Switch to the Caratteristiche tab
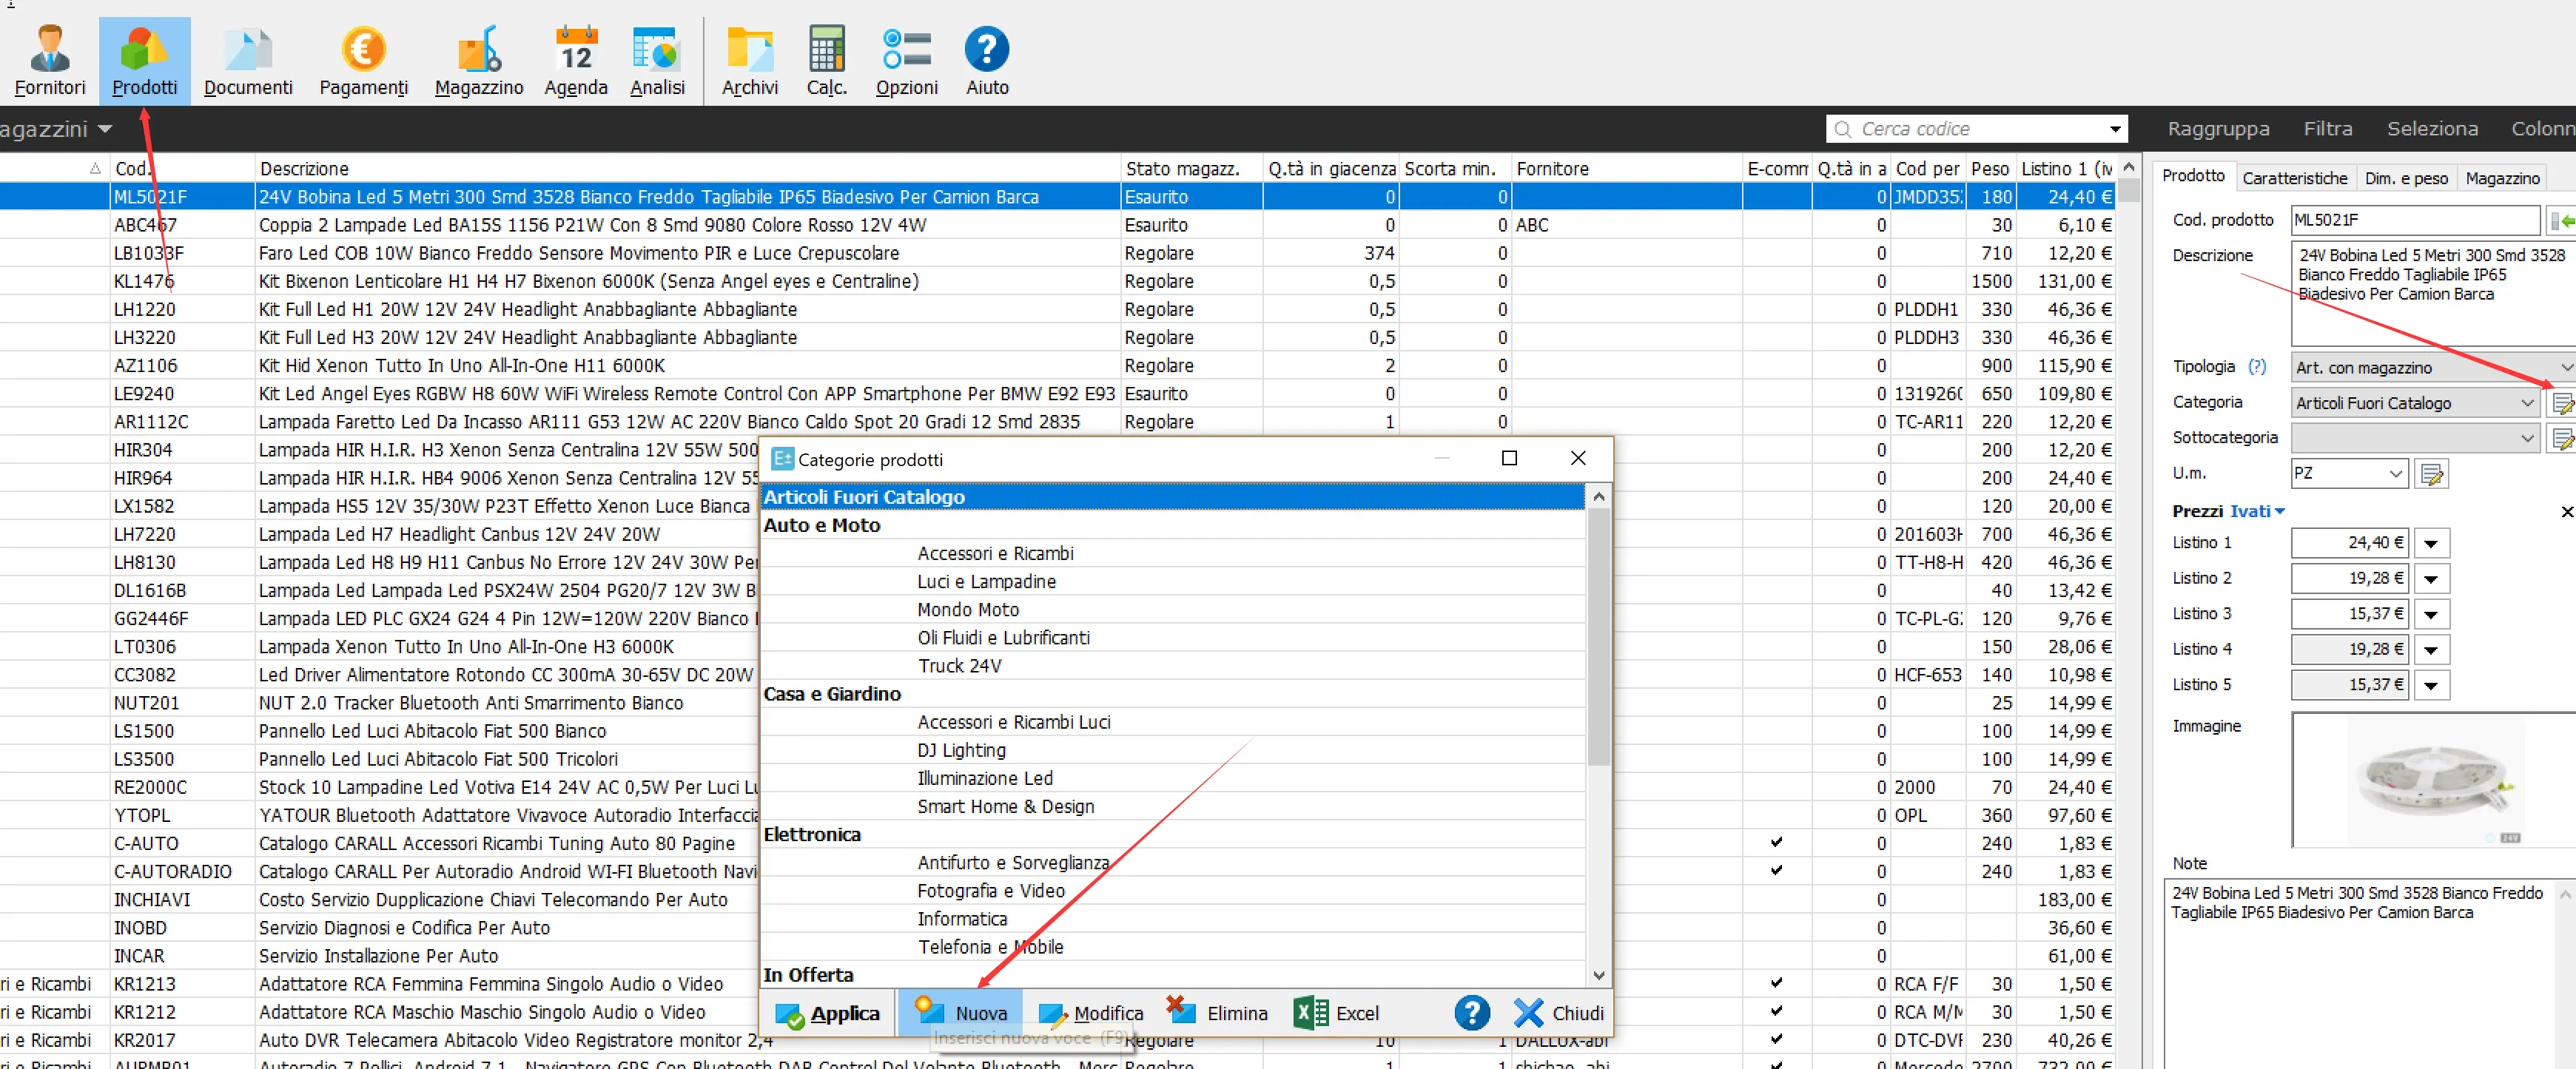This screenshot has height=1069, width=2576. [x=2294, y=178]
